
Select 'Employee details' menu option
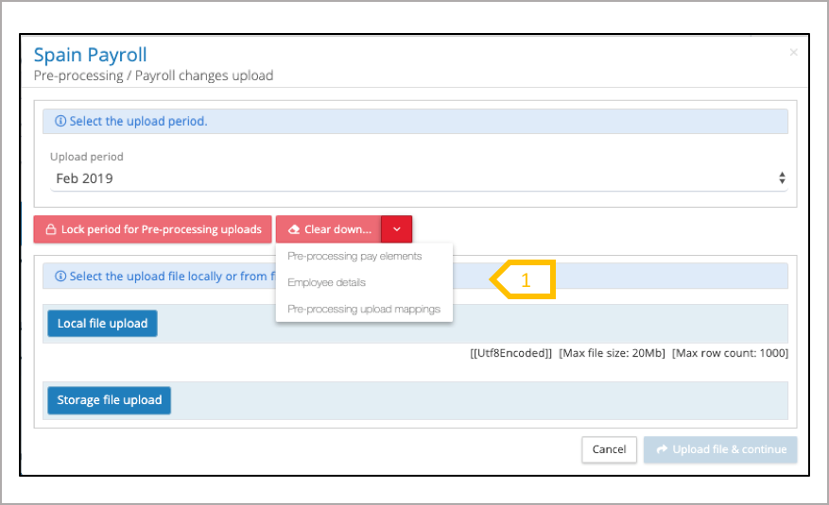pos(326,282)
